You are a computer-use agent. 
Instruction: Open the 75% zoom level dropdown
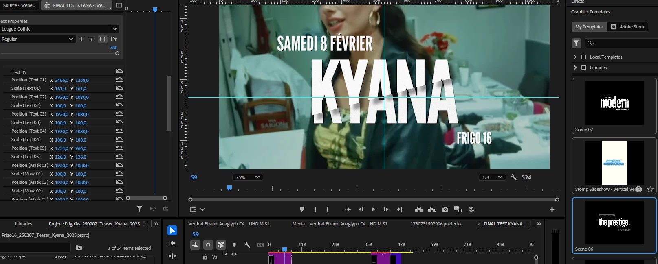coord(248,177)
